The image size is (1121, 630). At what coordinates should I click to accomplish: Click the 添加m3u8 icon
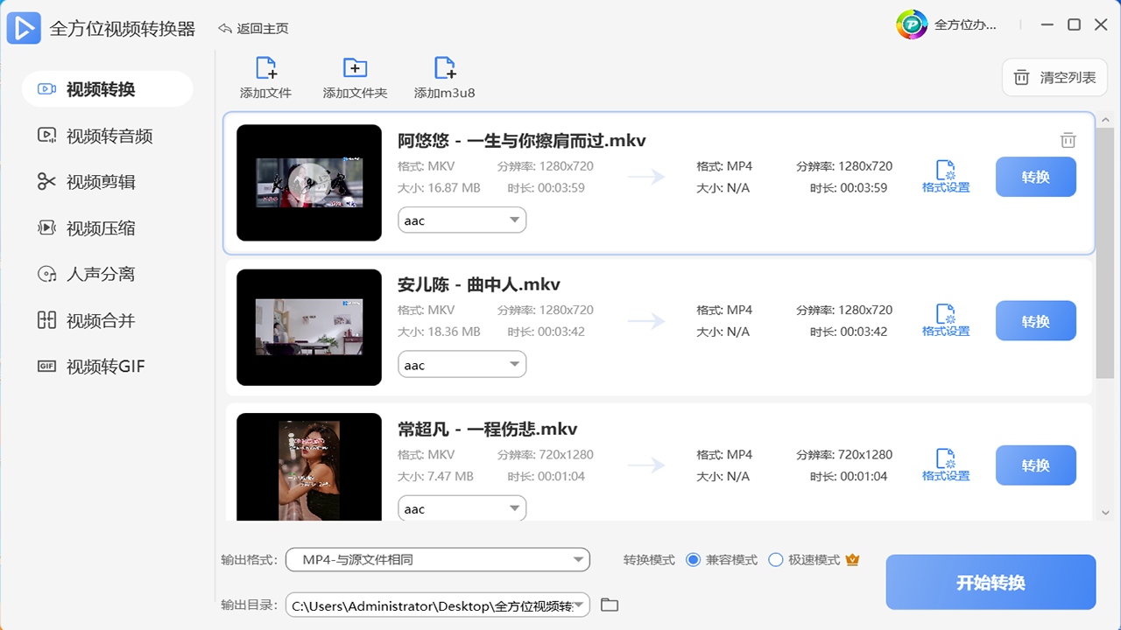click(x=445, y=69)
